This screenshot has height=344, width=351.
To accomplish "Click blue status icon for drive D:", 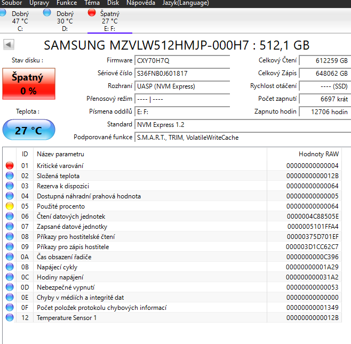I will click(x=47, y=13).
